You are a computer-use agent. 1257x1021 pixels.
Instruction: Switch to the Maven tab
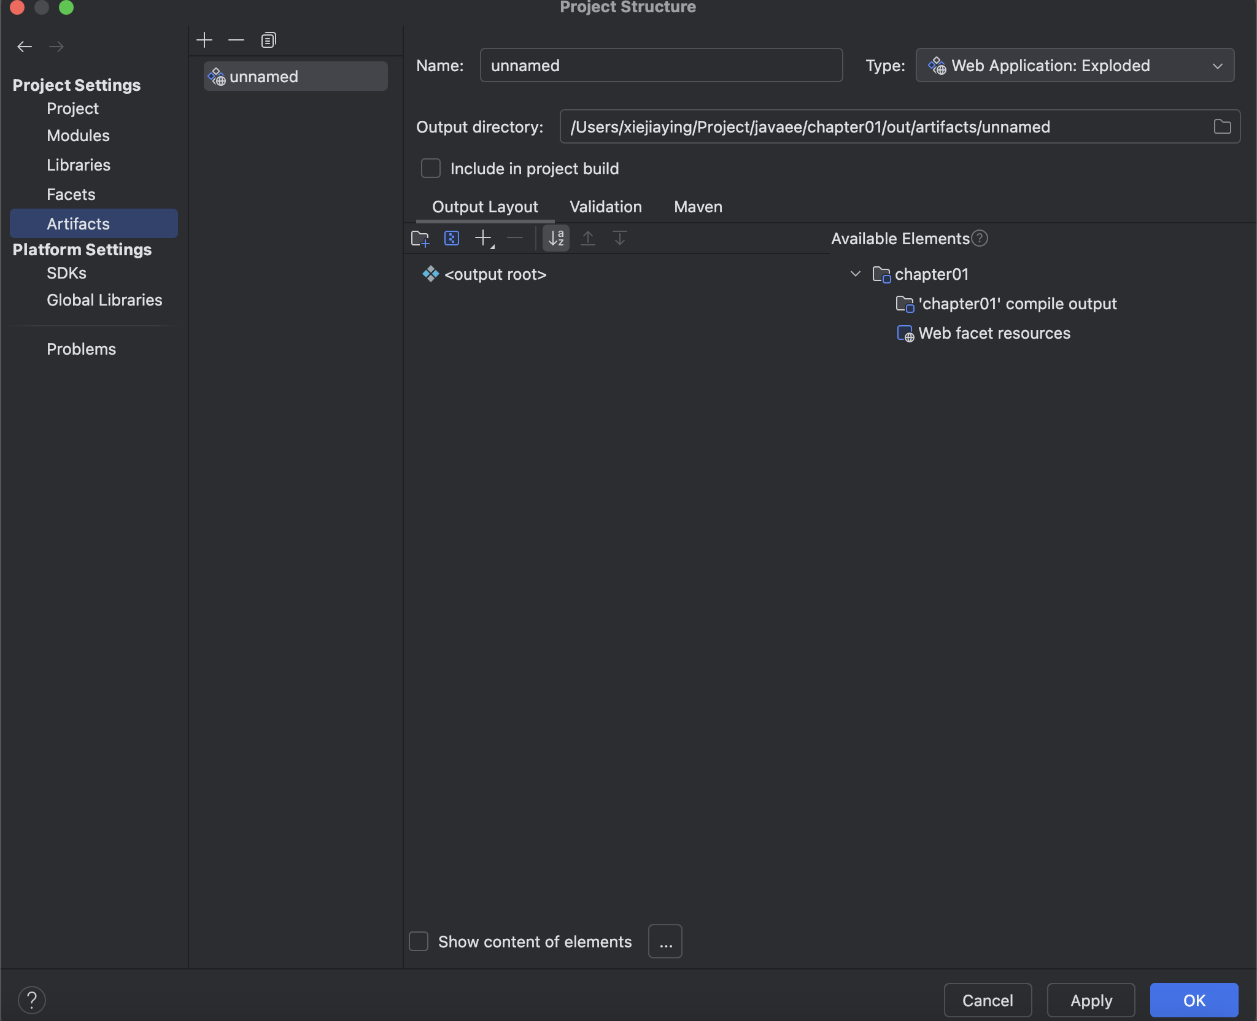pos(698,207)
